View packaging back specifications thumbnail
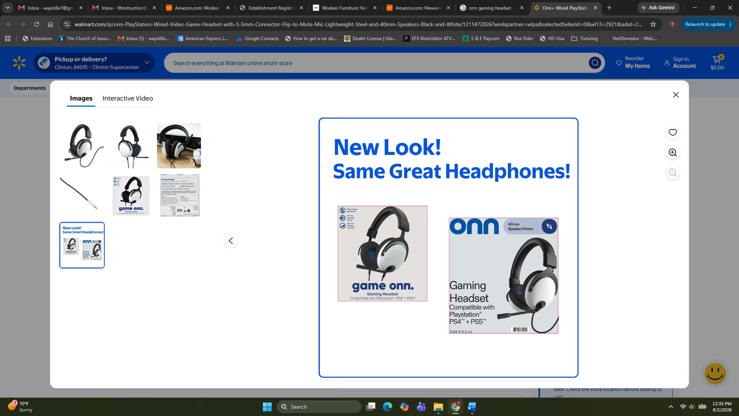739x416 pixels. pos(179,196)
